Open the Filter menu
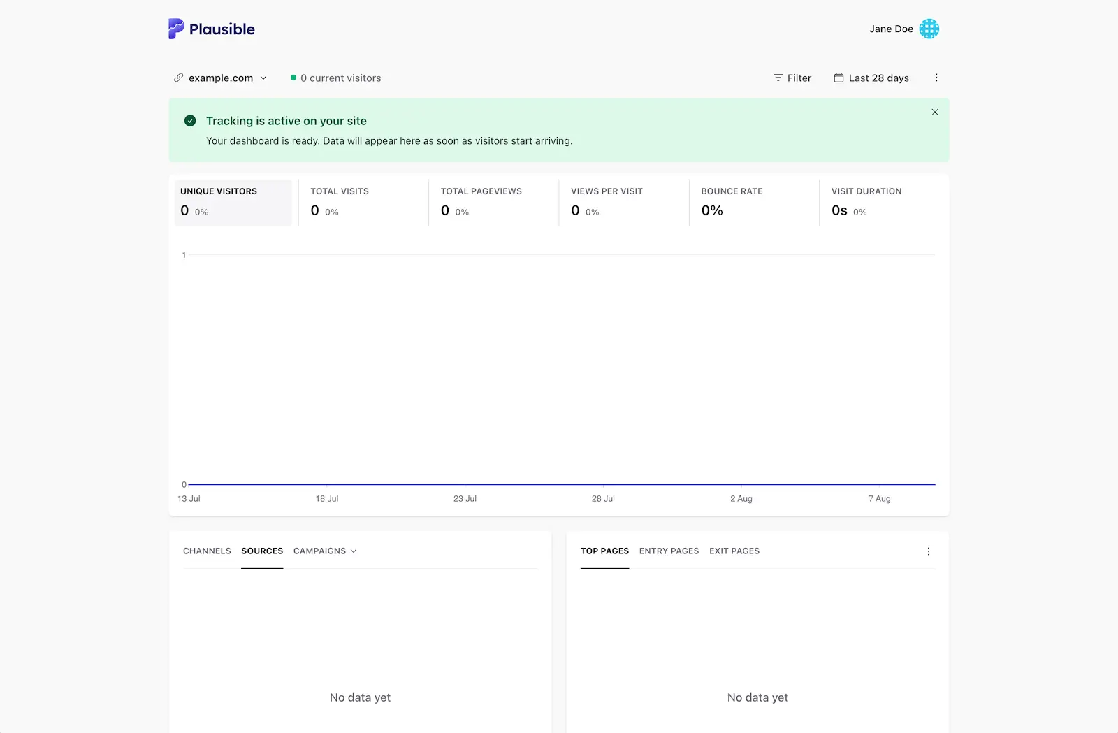 792,78
